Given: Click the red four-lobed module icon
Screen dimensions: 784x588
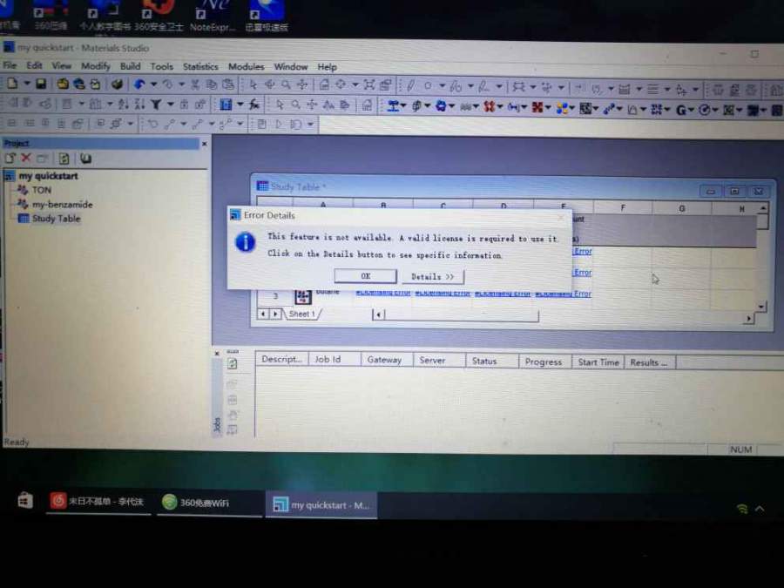Looking at the screenshot, I should [489, 106].
